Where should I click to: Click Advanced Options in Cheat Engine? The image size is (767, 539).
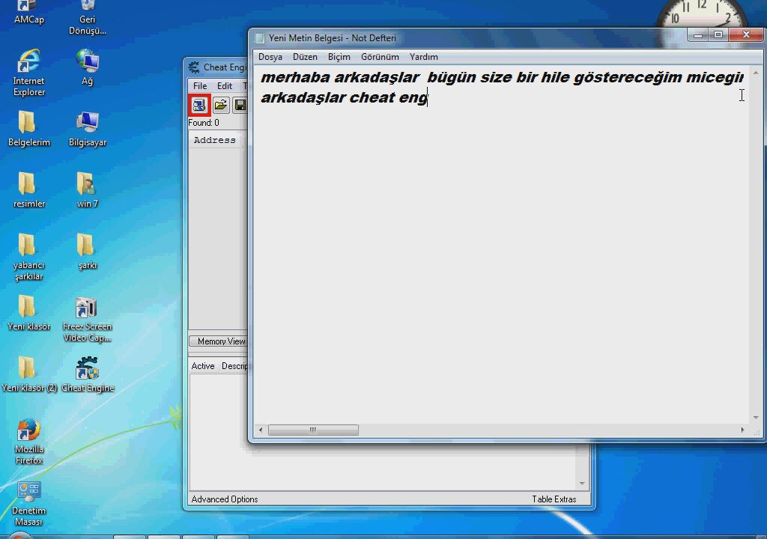(225, 499)
